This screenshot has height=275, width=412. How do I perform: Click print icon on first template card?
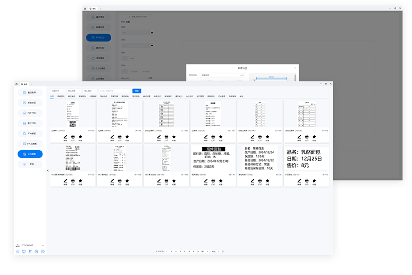click(x=73, y=137)
